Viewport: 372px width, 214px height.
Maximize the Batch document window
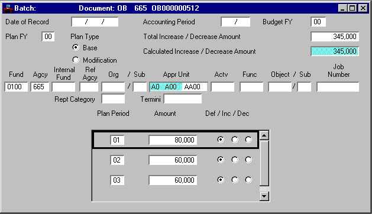(352, 8)
